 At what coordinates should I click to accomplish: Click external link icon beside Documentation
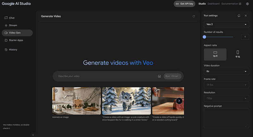[x=240, y=4]
